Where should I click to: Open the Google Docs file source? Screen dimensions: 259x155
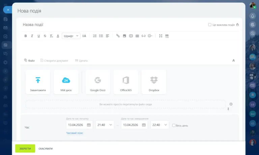[x=98, y=82]
